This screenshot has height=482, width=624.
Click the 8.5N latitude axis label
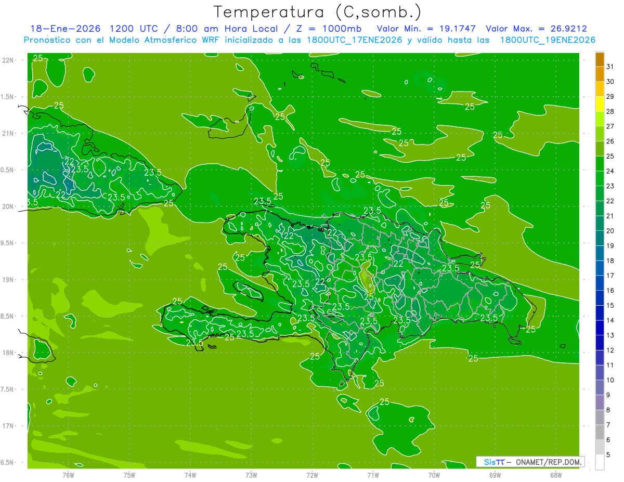7,316
